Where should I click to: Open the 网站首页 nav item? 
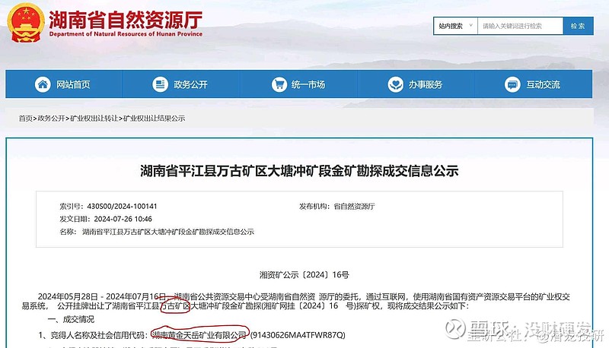64,84
